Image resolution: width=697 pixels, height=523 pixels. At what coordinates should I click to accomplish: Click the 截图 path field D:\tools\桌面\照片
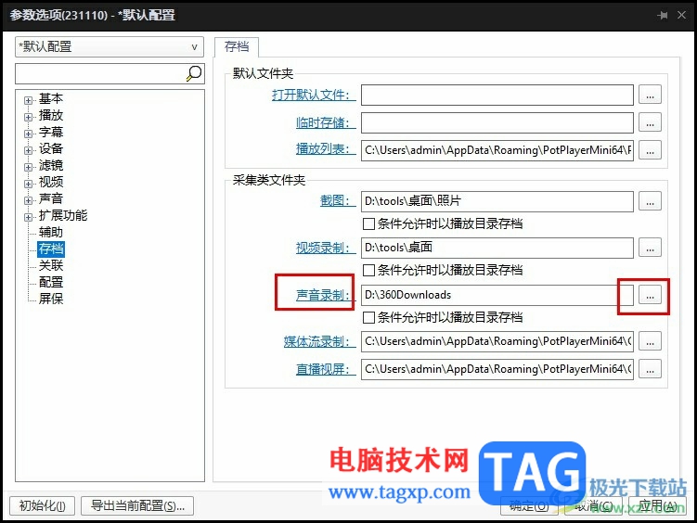click(497, 201)
